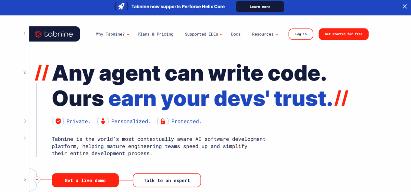This screenshot has width=411, height=192.
Task: Open the Plans & Pricing page
Action: [155, 34]
